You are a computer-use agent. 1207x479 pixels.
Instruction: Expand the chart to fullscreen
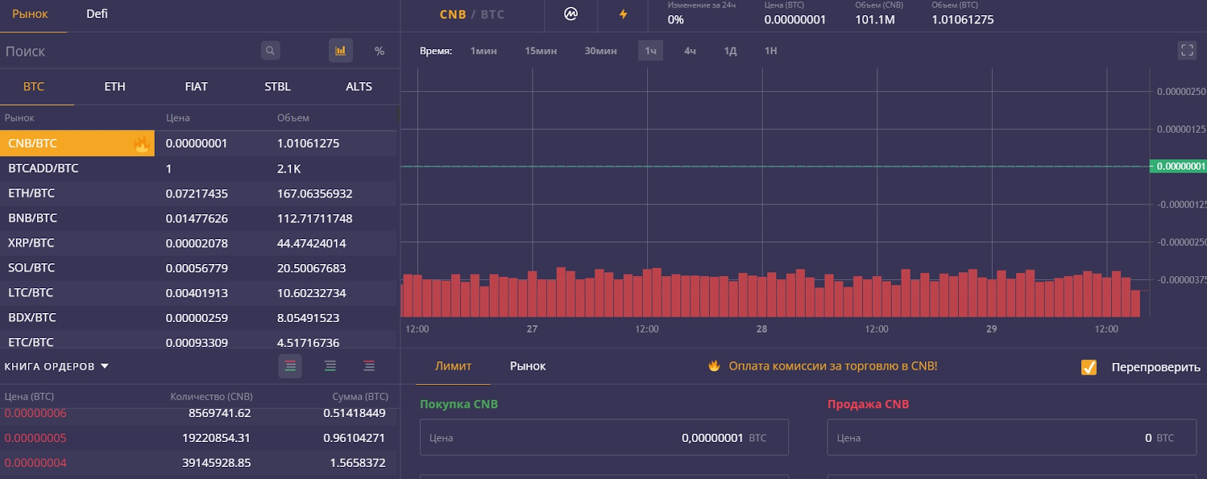tap(1187, 51)
